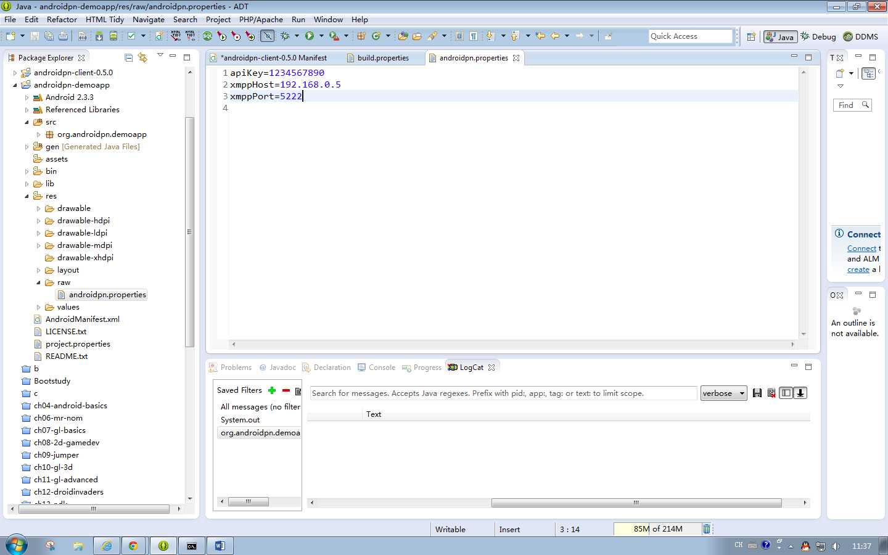Click the Word icon in Windows taskbar
This screenshot has width=888, height=555.
click(220, 546)
